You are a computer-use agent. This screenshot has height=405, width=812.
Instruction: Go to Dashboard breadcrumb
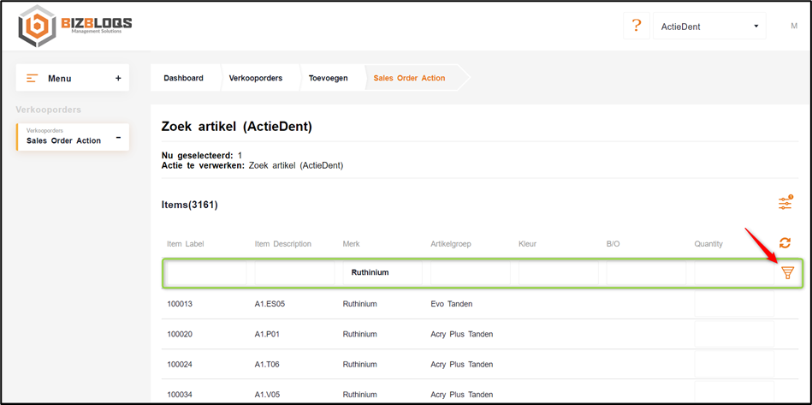pos(183,78)
